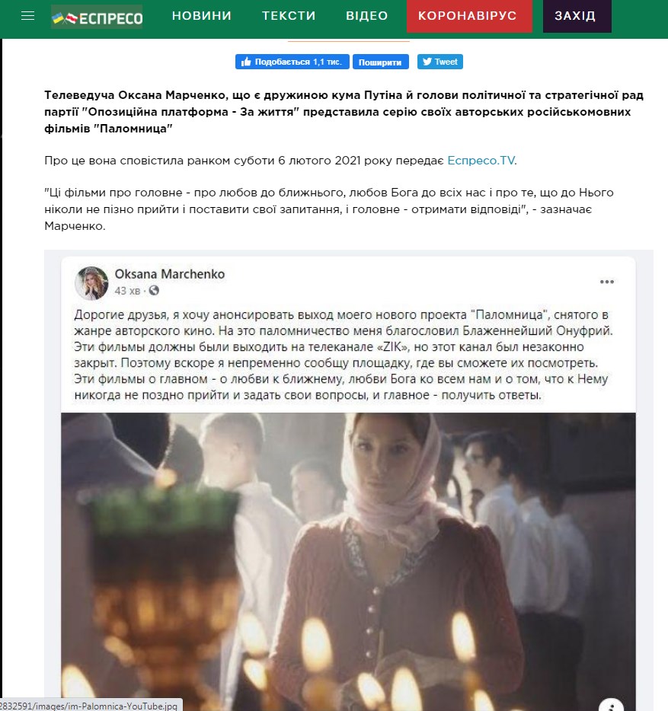
Task: Follow the Еспресо.TV link
Action: click(x=481, y=161)
